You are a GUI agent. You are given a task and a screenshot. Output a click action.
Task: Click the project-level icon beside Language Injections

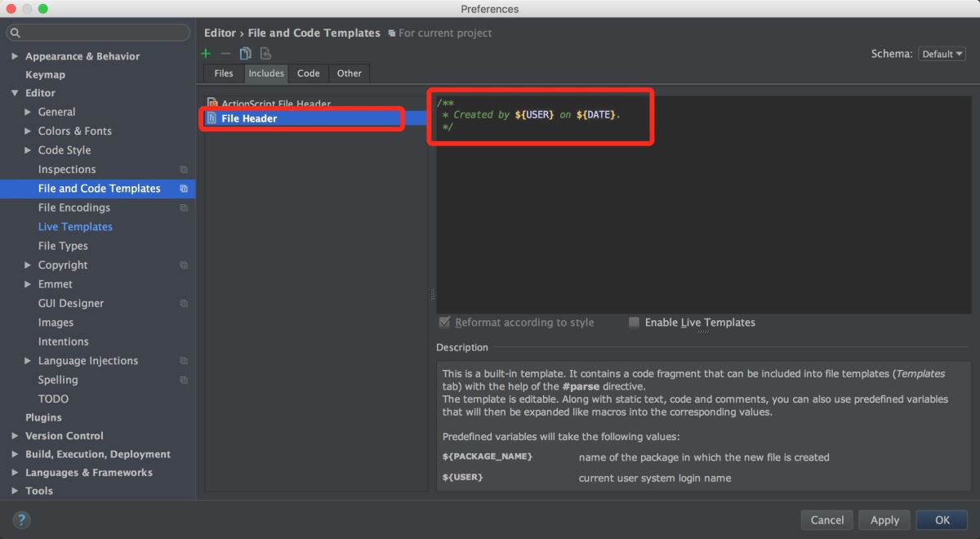(x=184, y=361)
